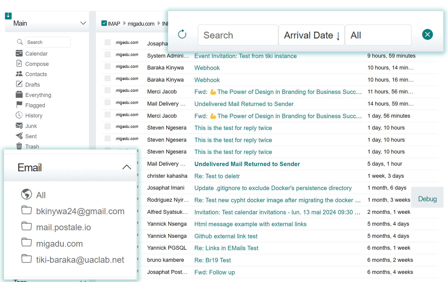The width and height of the screenshot is (448, 282).
Task: Toggle the IMAP checkbox in breadcrumb
Action: (x=104, y=23)
